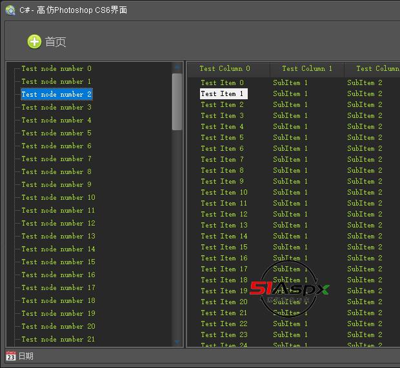400x368 pixels.
Task: Select tree node Test node number 20
Action: (59, 327)
